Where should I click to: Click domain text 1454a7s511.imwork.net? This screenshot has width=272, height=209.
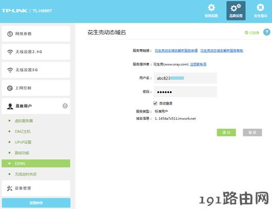(x=177, y=119)
